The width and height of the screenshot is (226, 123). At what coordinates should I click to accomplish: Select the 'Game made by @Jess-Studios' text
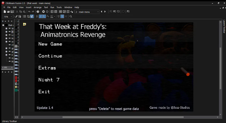(169, 108)
